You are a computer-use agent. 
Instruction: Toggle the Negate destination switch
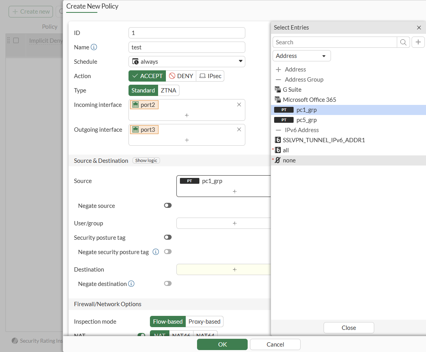coord(168,284)
